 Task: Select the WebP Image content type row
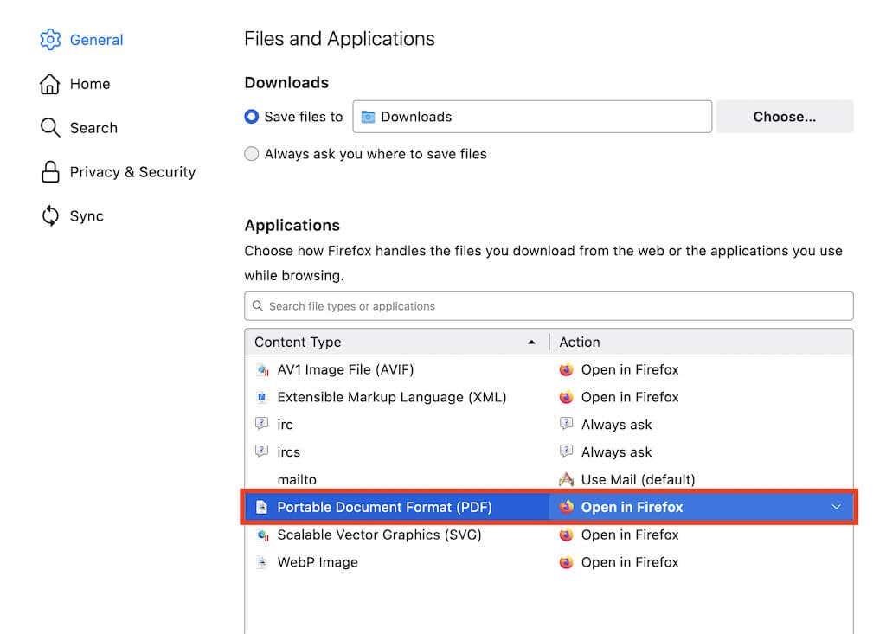click(x=318, y=563)
